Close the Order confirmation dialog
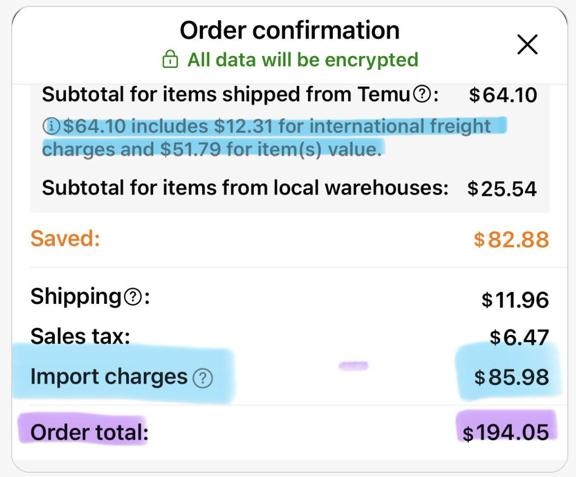 [527, 44]
